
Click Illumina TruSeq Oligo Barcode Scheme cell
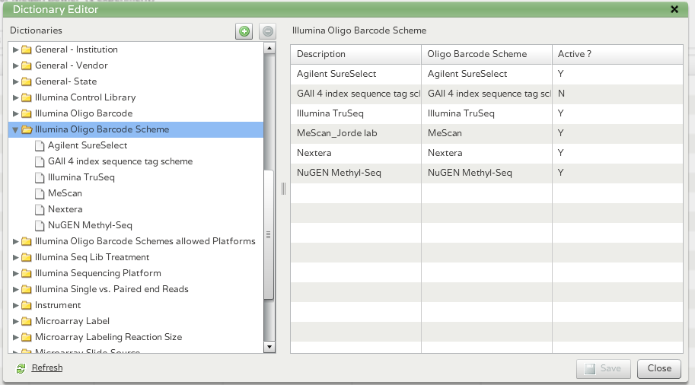486,113
